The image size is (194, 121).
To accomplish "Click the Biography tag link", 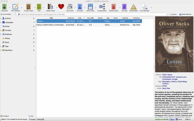I will pos(166,81).
